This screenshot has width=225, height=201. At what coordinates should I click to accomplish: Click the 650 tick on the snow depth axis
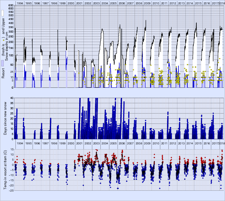click(x=11, y=6)
